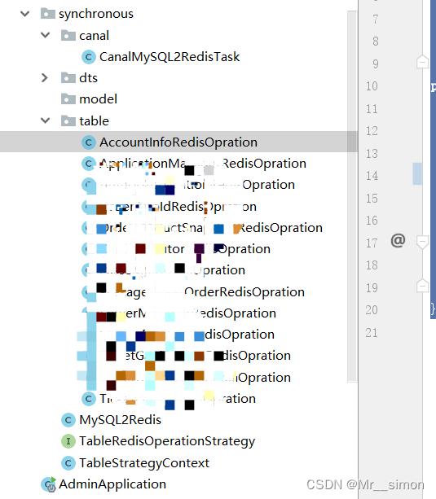Open the MySQL2Redis class file

(120, 420)
